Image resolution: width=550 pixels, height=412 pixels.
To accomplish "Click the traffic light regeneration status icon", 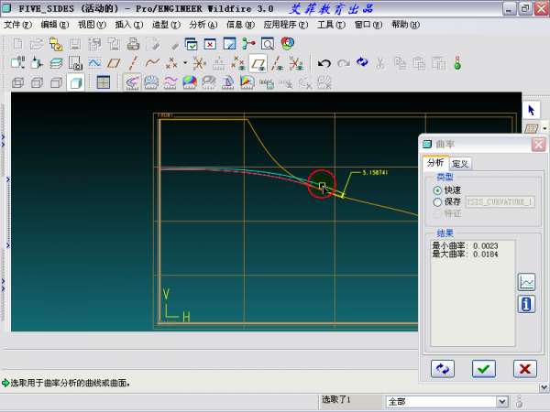I will [457, 63].
